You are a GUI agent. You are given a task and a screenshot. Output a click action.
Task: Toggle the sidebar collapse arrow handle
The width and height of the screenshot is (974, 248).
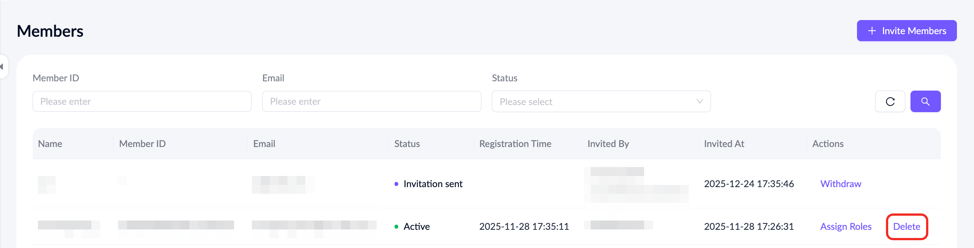(x=2, y=67)
